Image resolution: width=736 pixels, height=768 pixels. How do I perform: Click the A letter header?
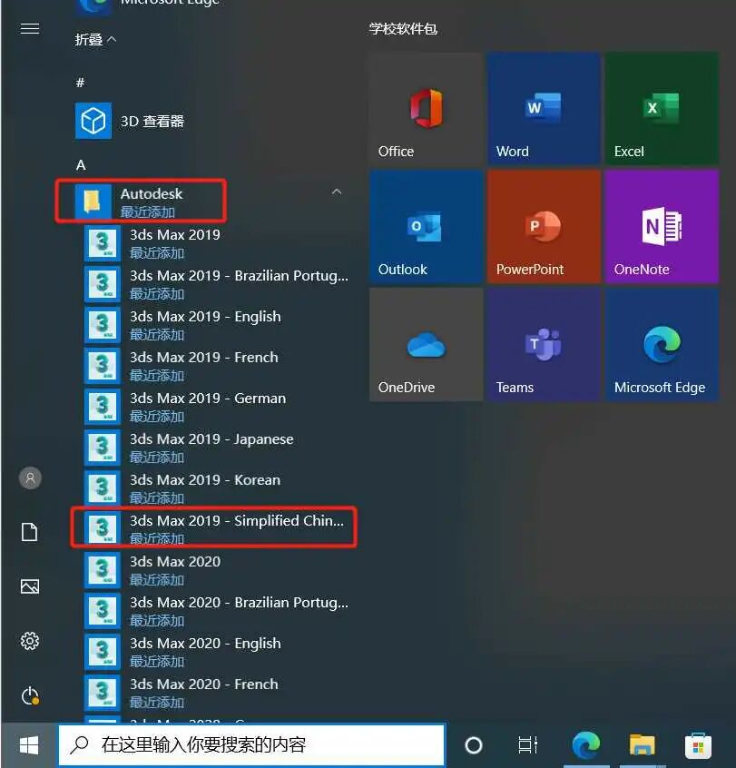[x=81, y=165]
